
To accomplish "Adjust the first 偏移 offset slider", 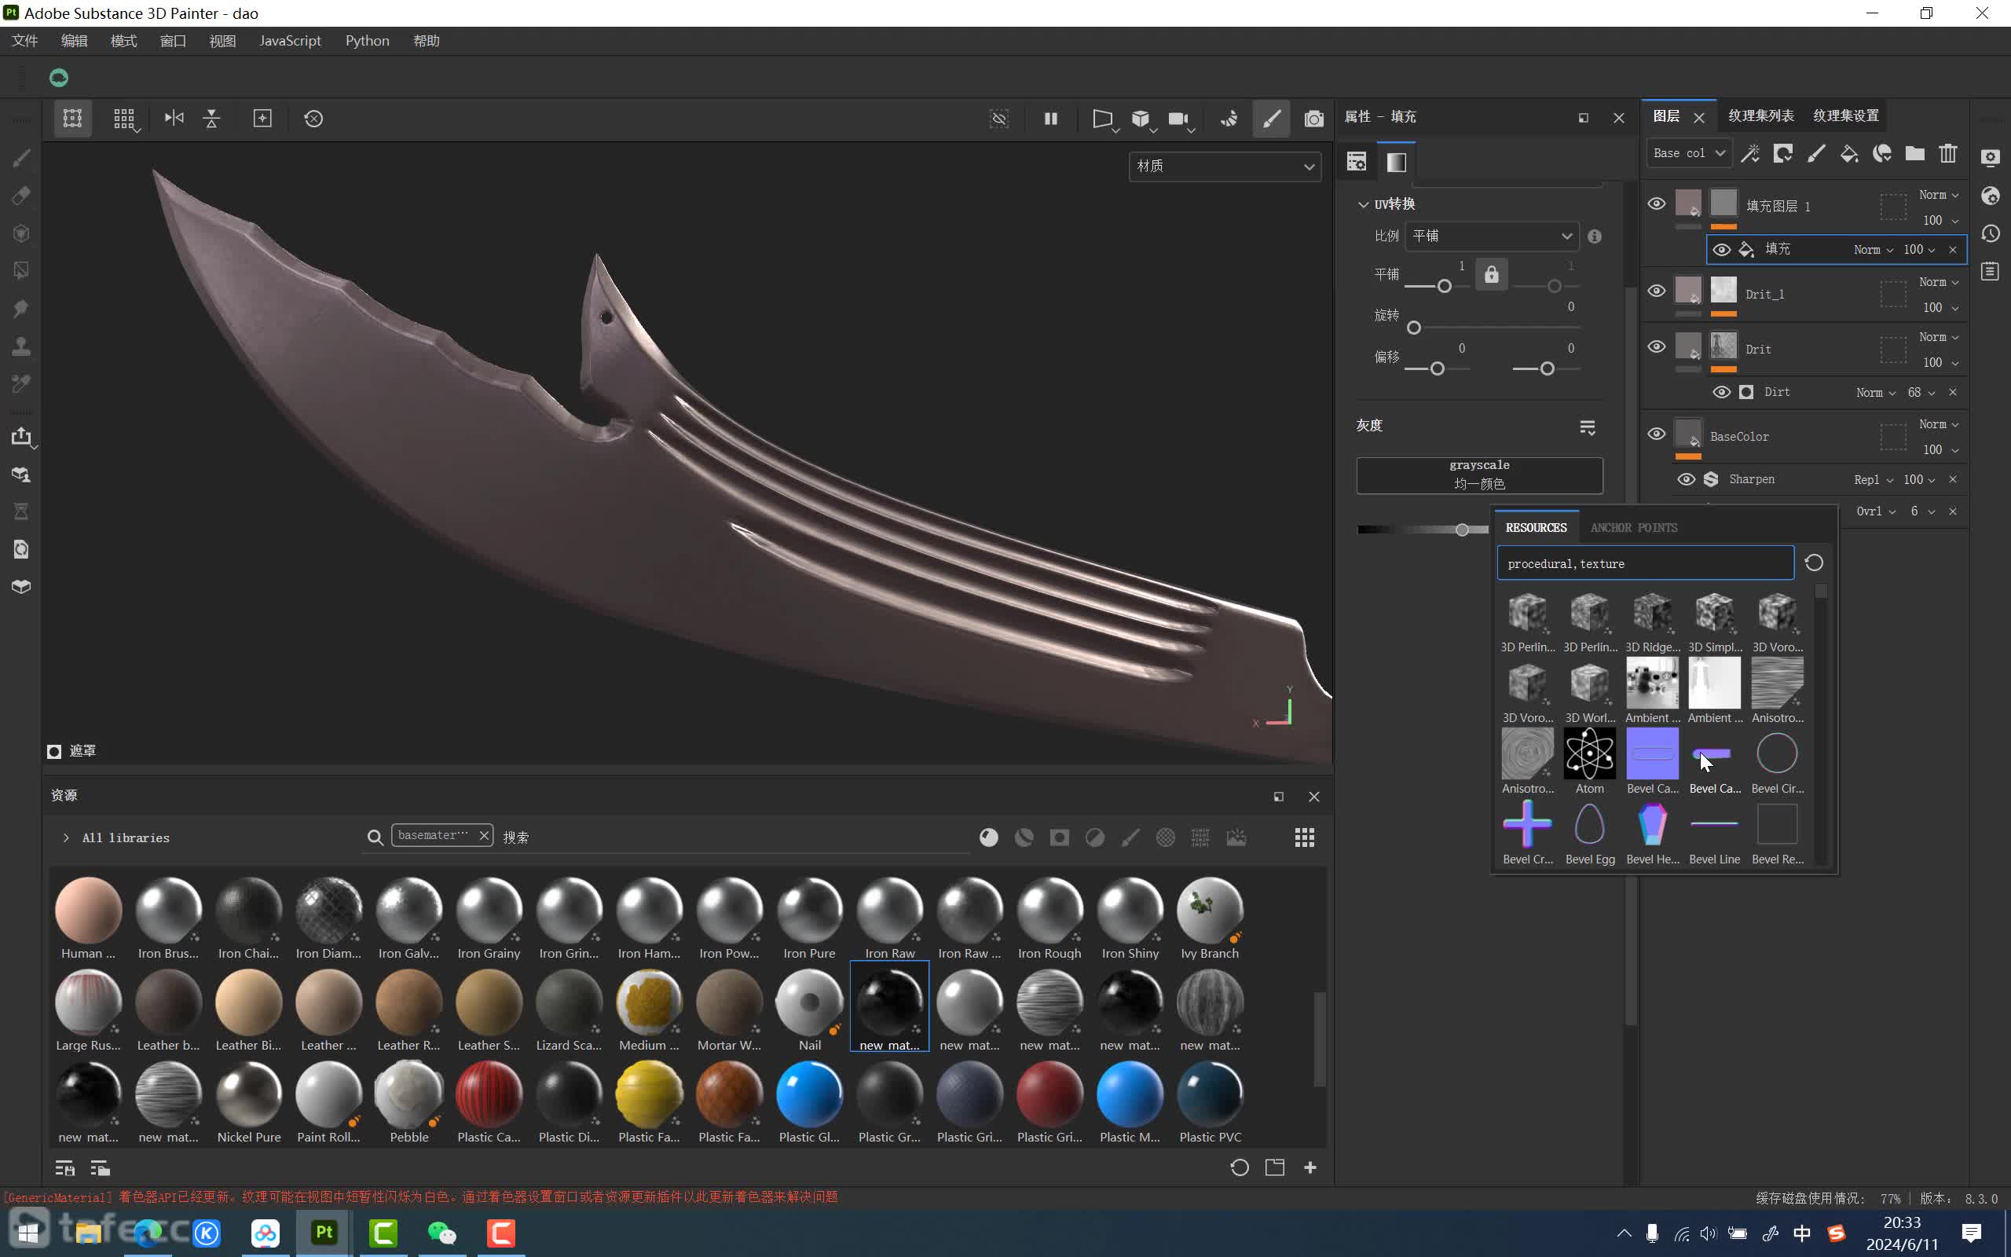I will (1437, 369).
